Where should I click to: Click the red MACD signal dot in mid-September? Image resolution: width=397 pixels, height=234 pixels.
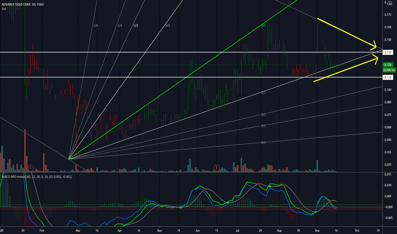click(331, 201)
